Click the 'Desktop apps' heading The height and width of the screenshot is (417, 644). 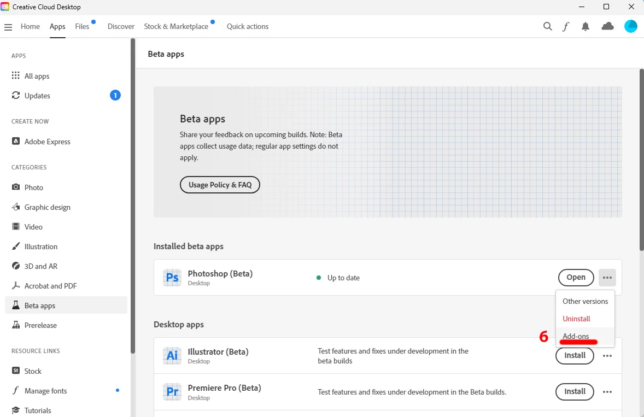tap(179, 325)
